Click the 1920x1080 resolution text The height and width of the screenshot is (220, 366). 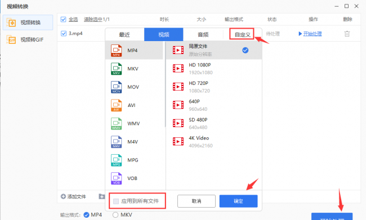coord(201,73)
